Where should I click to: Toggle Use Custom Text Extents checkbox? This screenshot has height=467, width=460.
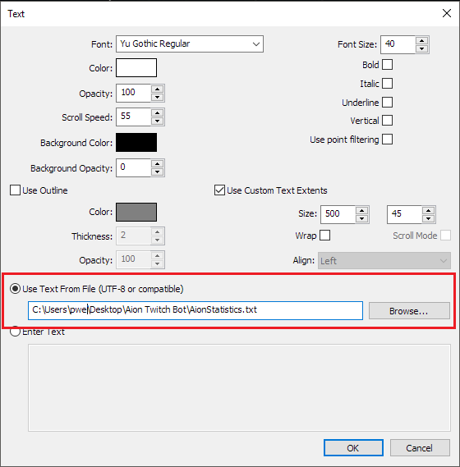(x=219, y=190)
